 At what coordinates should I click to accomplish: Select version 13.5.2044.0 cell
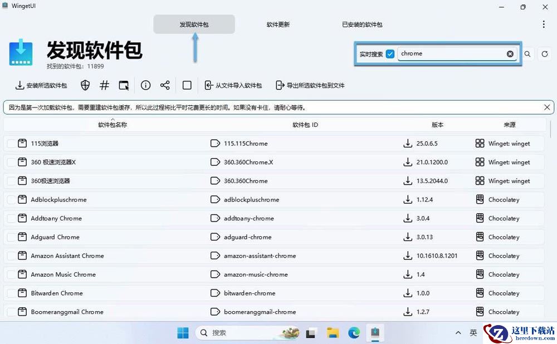tap(432, 181)
